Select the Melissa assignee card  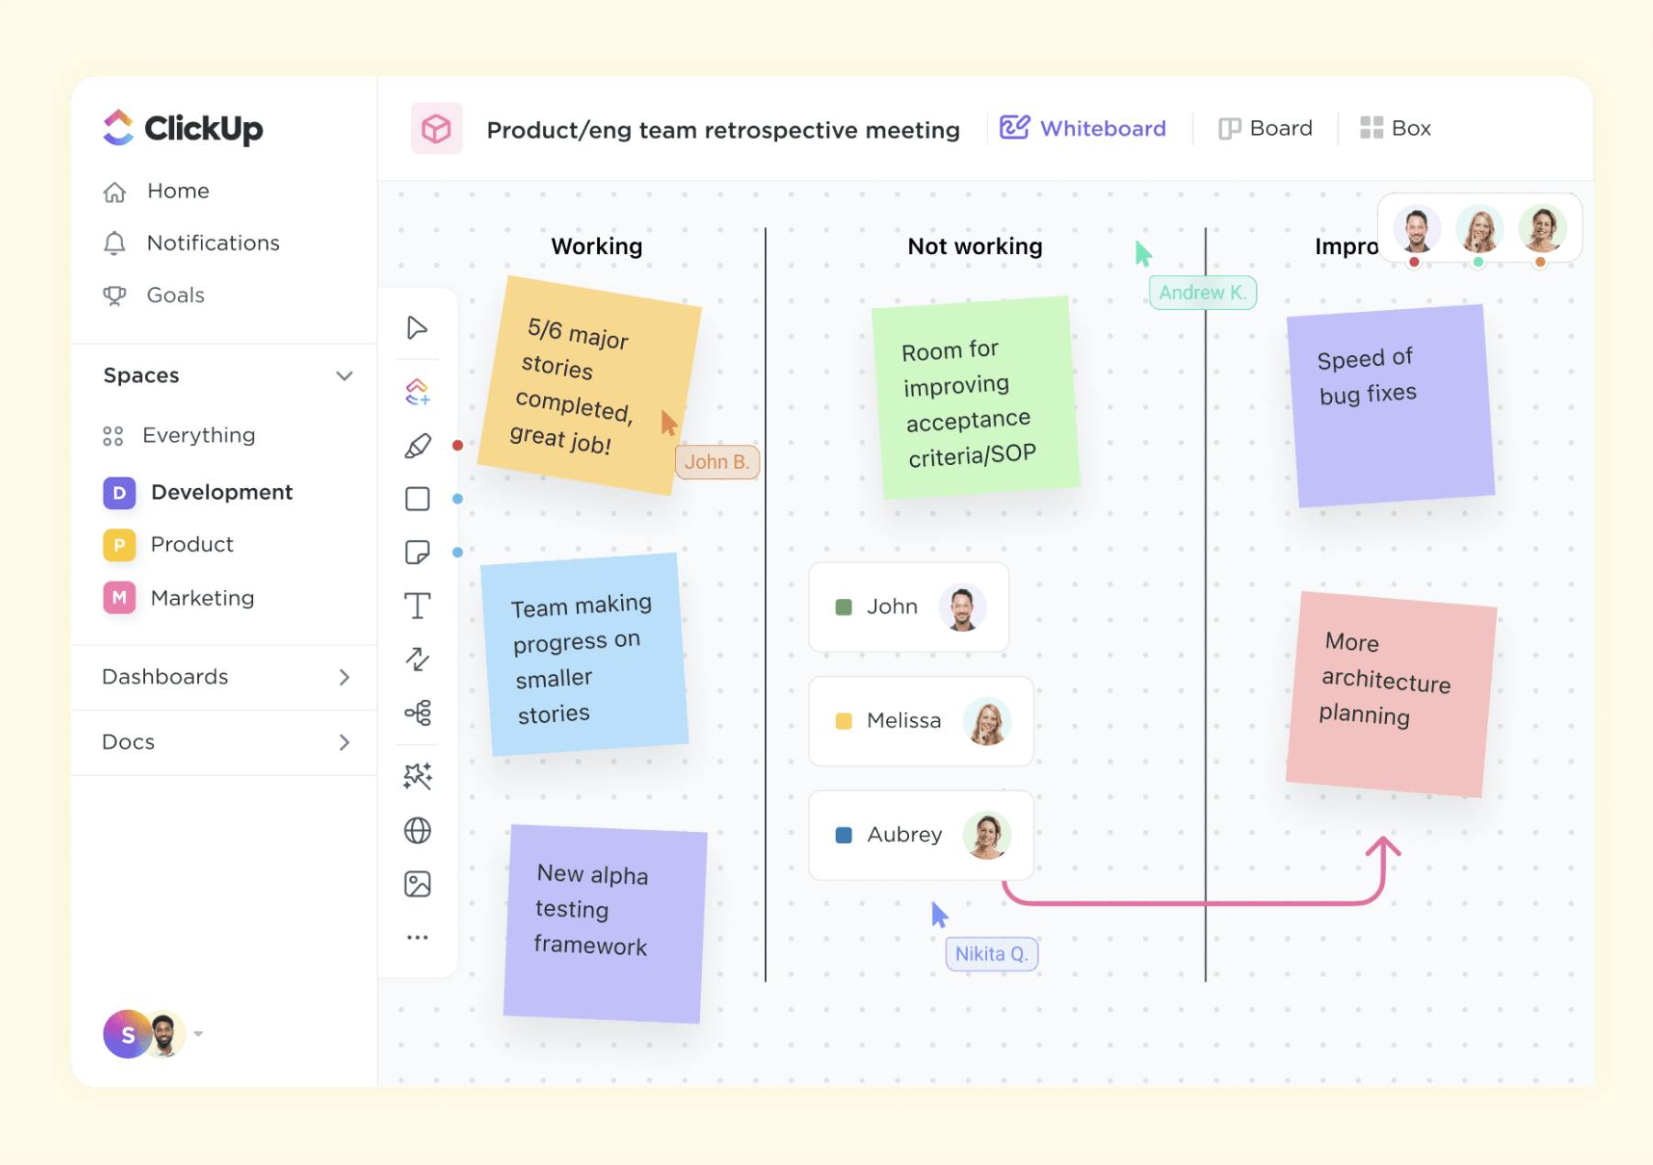click(x=920, y=721)
